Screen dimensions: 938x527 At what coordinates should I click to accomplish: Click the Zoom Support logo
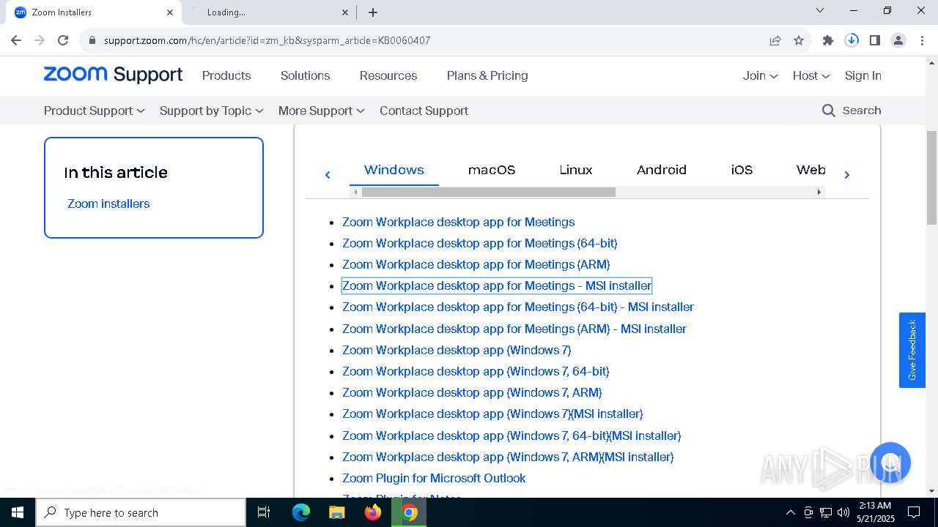(113, 75)
